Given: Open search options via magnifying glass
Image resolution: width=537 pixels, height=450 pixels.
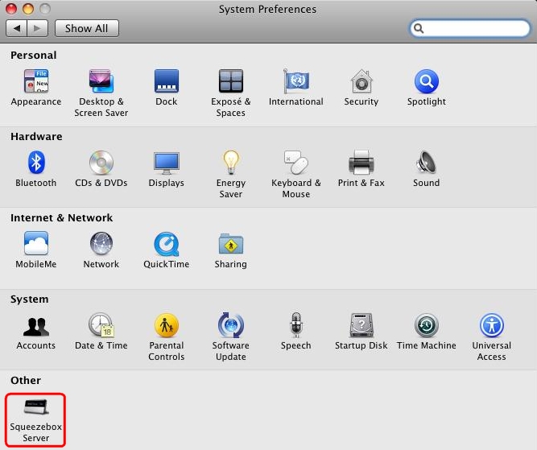Looking at the screenshot, I should pyautogui.click(x=419, y=28).
